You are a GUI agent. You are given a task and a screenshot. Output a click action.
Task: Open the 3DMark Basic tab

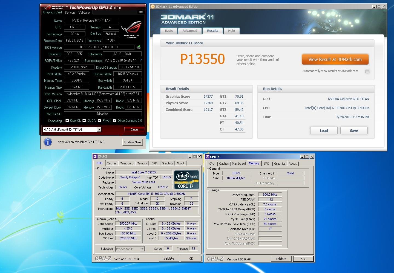(x=169, y=31)
